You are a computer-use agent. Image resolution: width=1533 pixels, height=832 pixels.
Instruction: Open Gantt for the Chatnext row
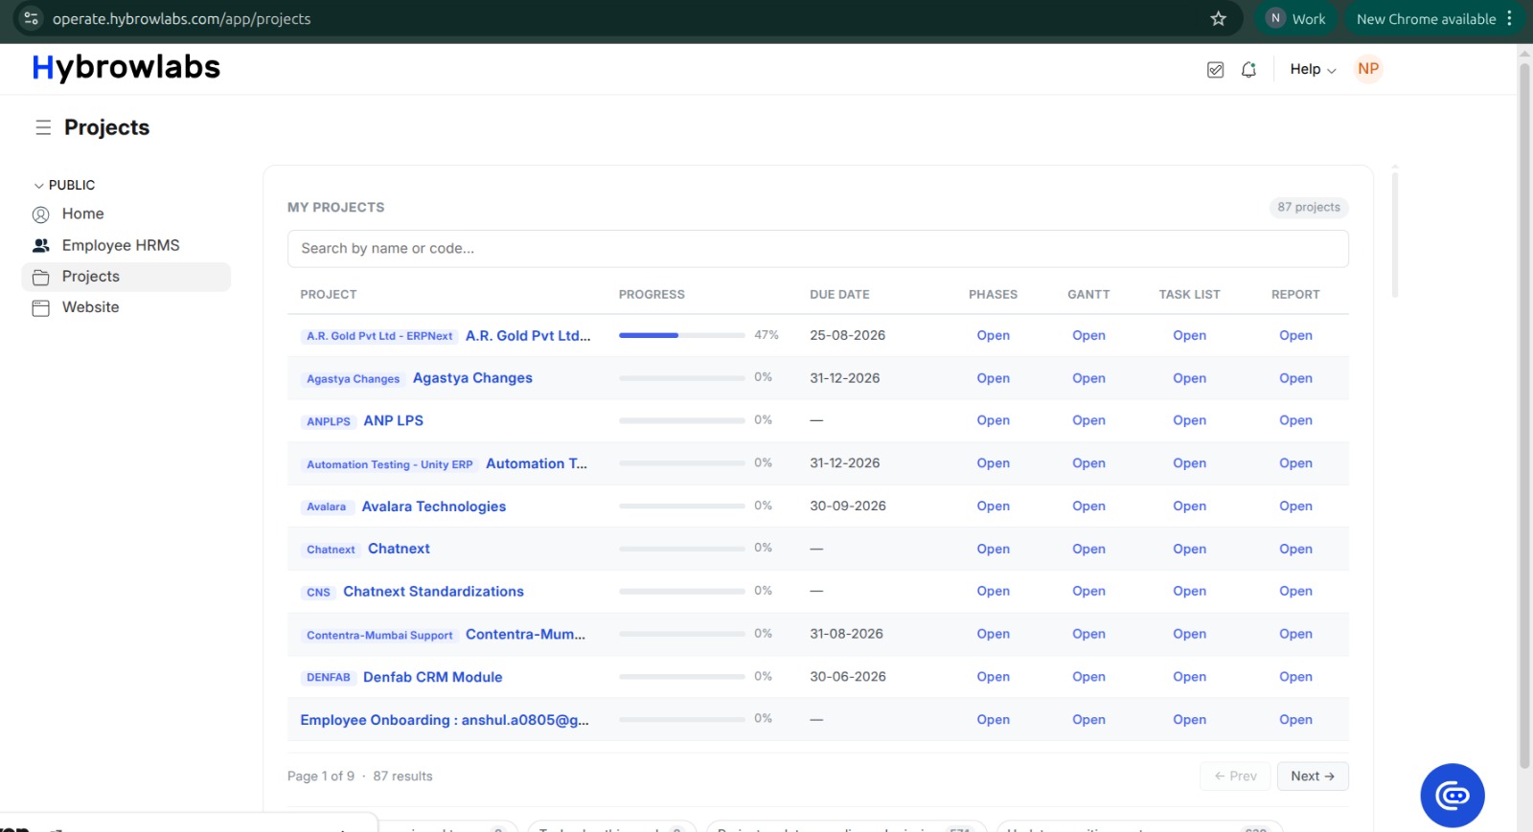1088,549
